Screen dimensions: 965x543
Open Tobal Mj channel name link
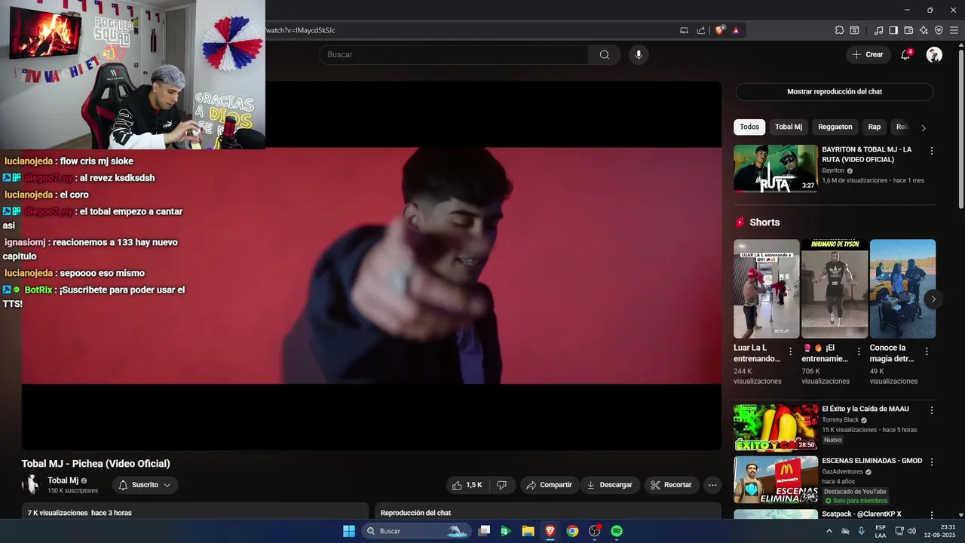click(63, 480)
